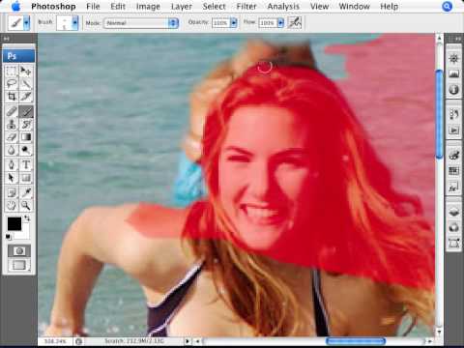Screen dimensions: 464x348
Task: Click the vertical scrollbar down arrow
Action: (x=439, y=332)
